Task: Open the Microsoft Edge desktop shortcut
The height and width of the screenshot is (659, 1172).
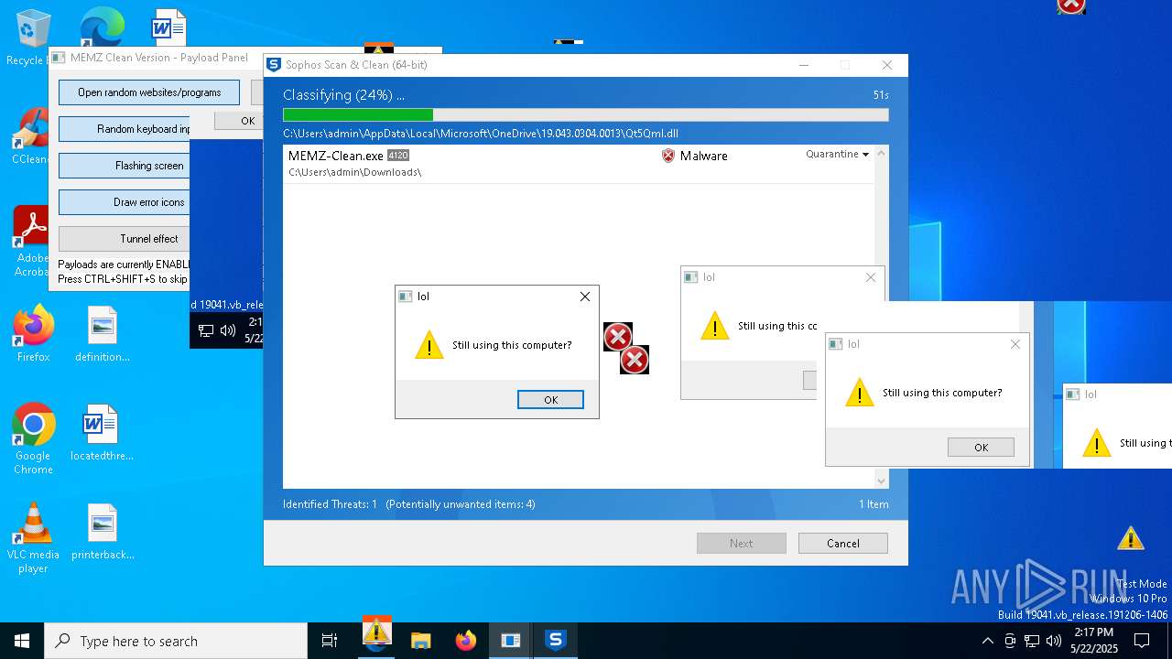Action: click(102, 27)
